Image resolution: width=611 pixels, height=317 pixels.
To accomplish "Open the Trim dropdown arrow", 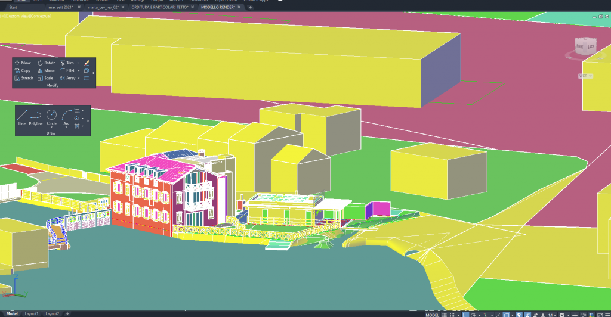I will (x=78, y=63).
